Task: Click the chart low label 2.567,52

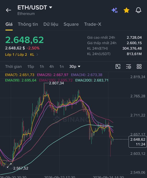Action: point(21,168)
